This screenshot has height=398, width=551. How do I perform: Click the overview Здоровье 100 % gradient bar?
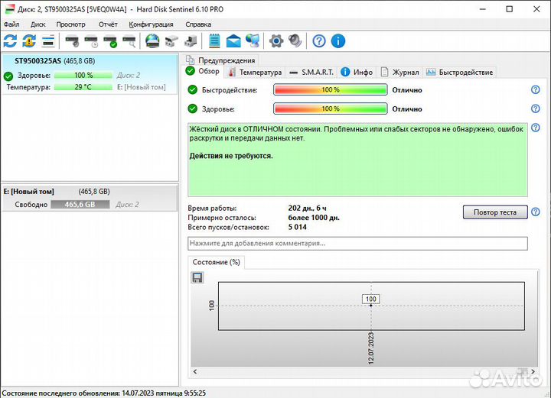coord(331,108)
